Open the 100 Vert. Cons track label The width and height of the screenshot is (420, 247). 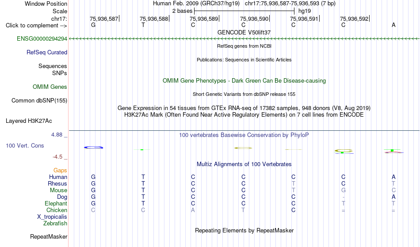[25, 145]
